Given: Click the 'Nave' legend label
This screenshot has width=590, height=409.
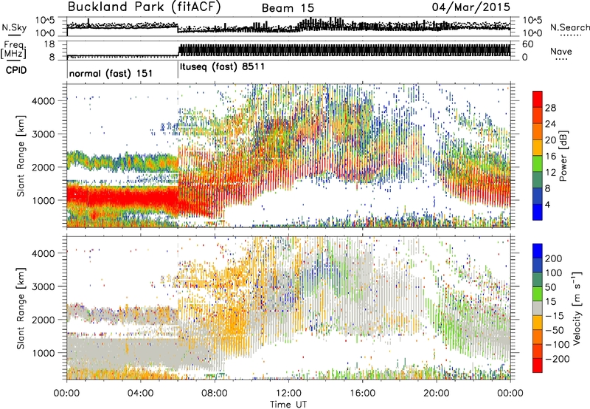Looking at the screenshot, I should coord(561,52).
